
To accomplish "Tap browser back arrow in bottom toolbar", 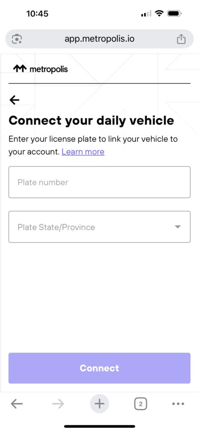I will coord(17,404).
